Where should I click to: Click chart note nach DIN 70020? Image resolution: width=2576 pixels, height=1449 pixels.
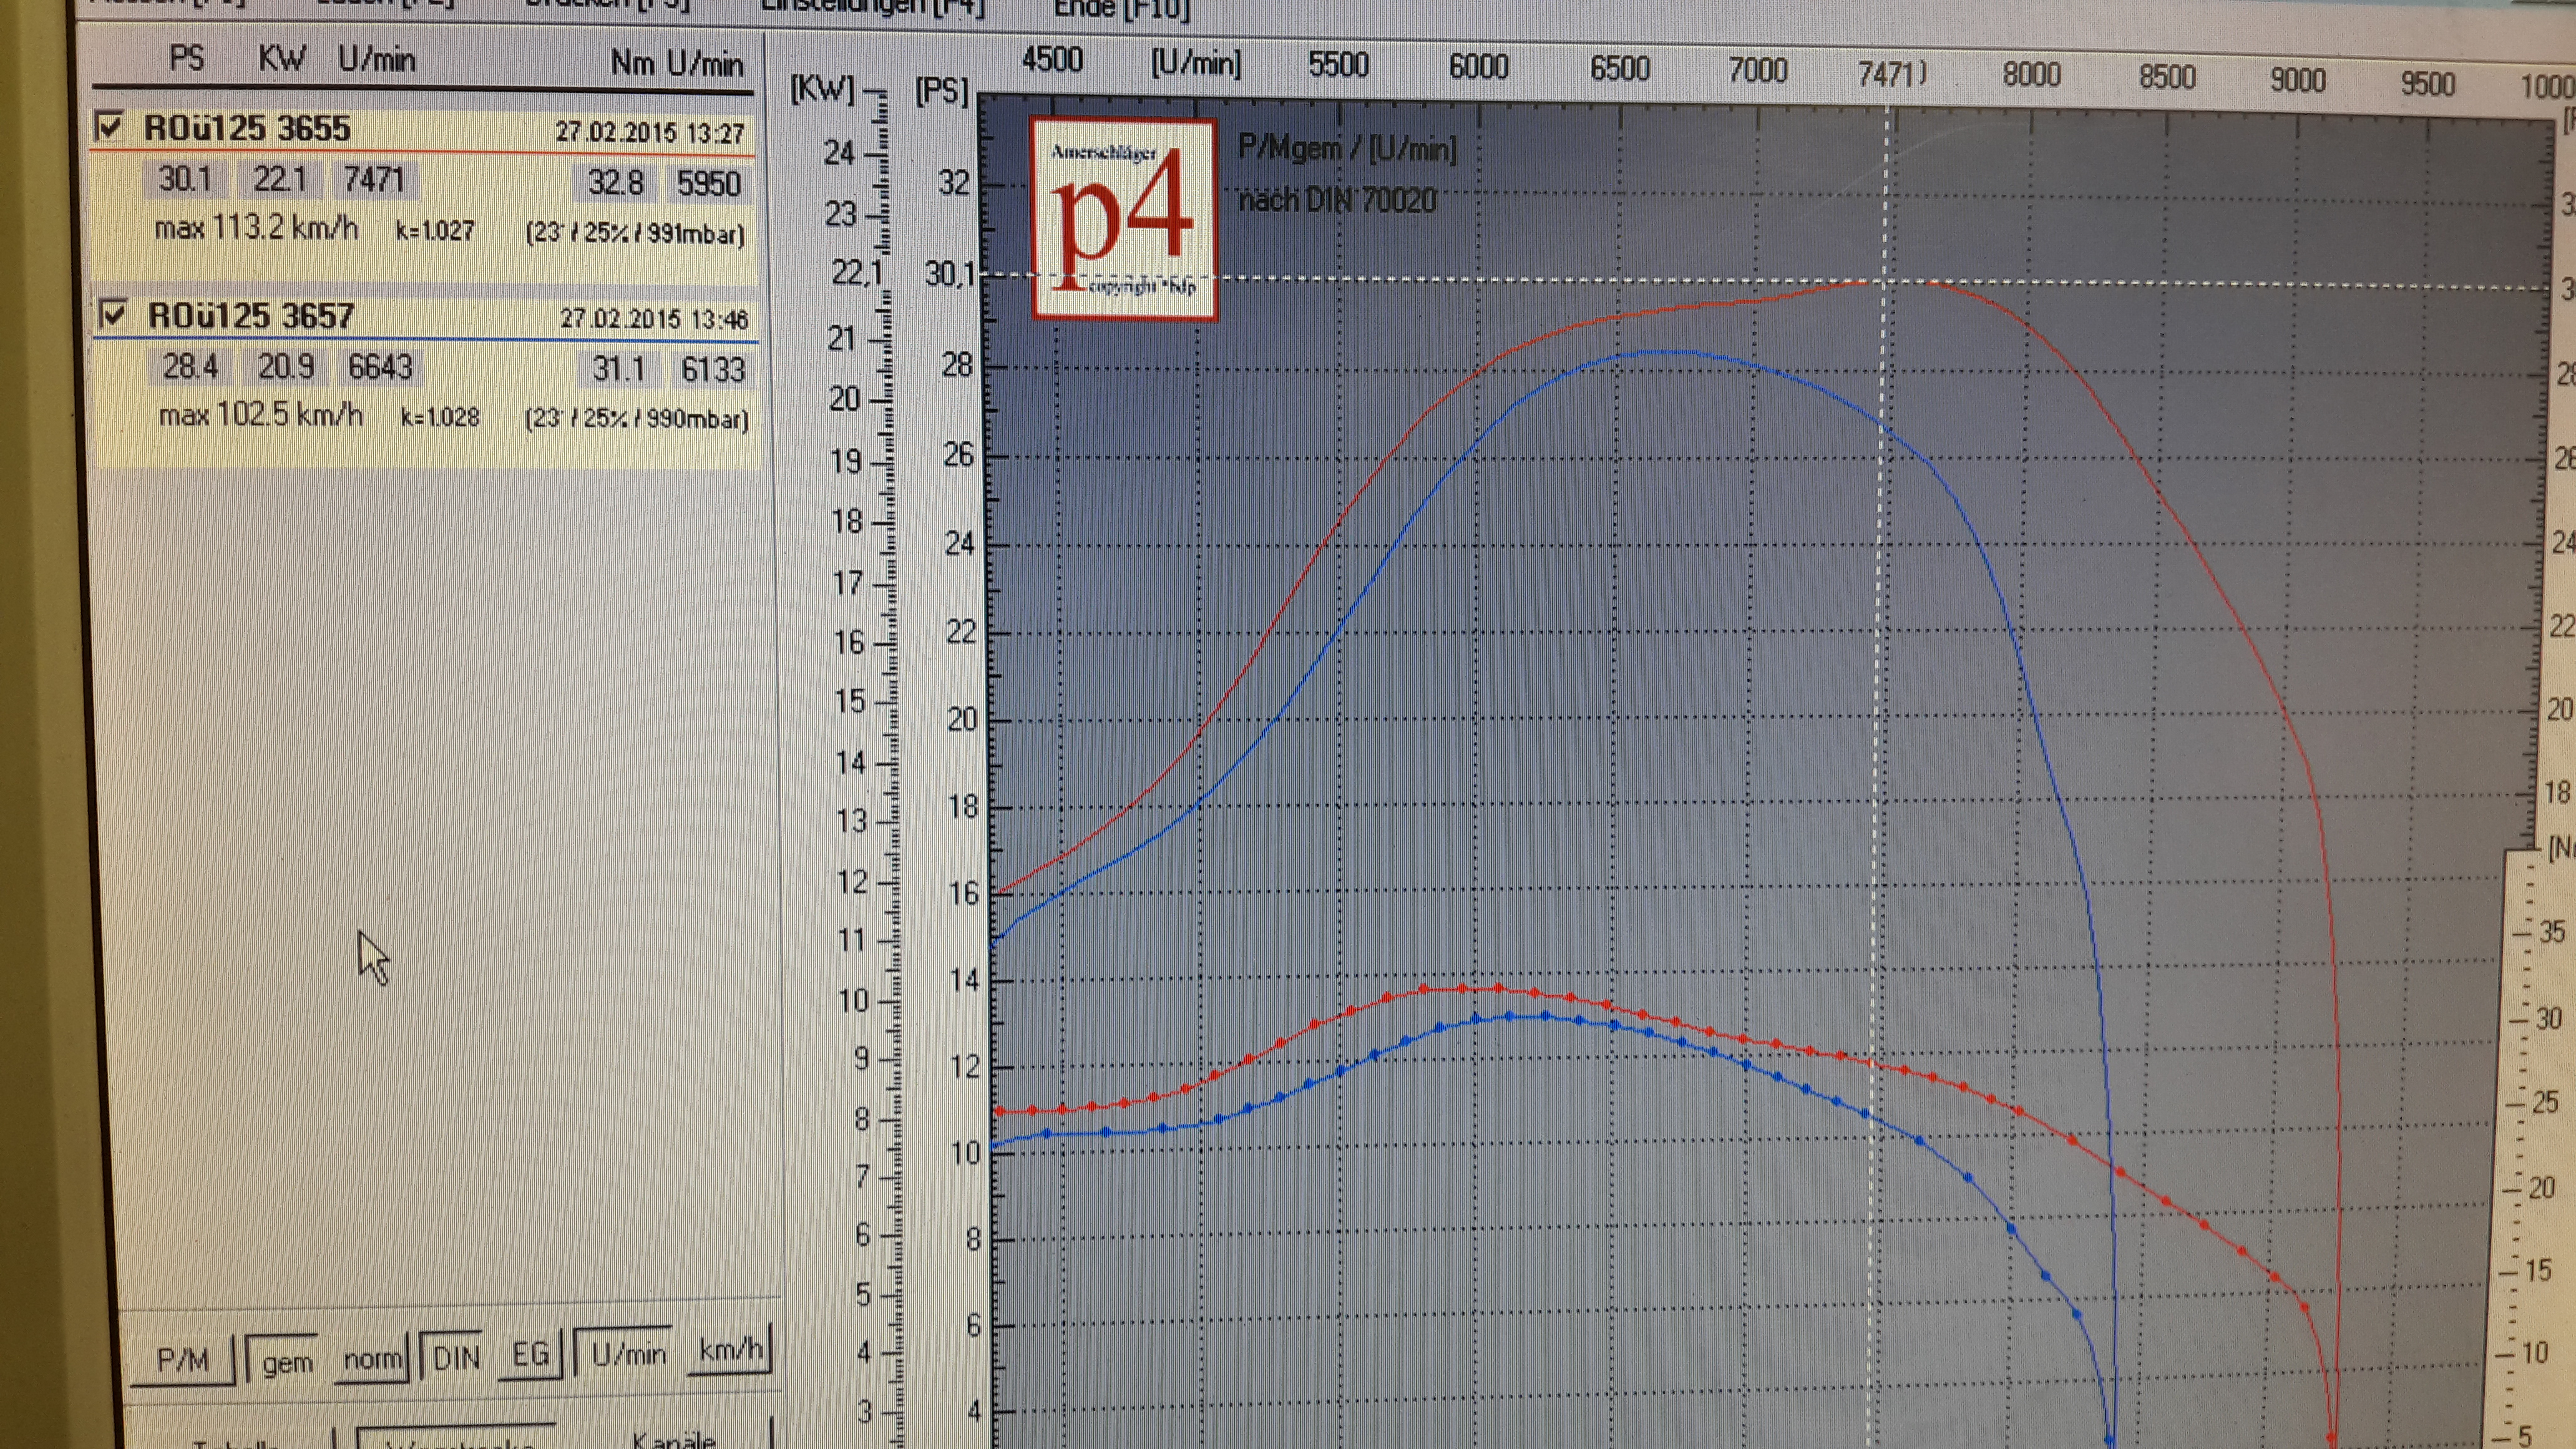(1337, 201)
